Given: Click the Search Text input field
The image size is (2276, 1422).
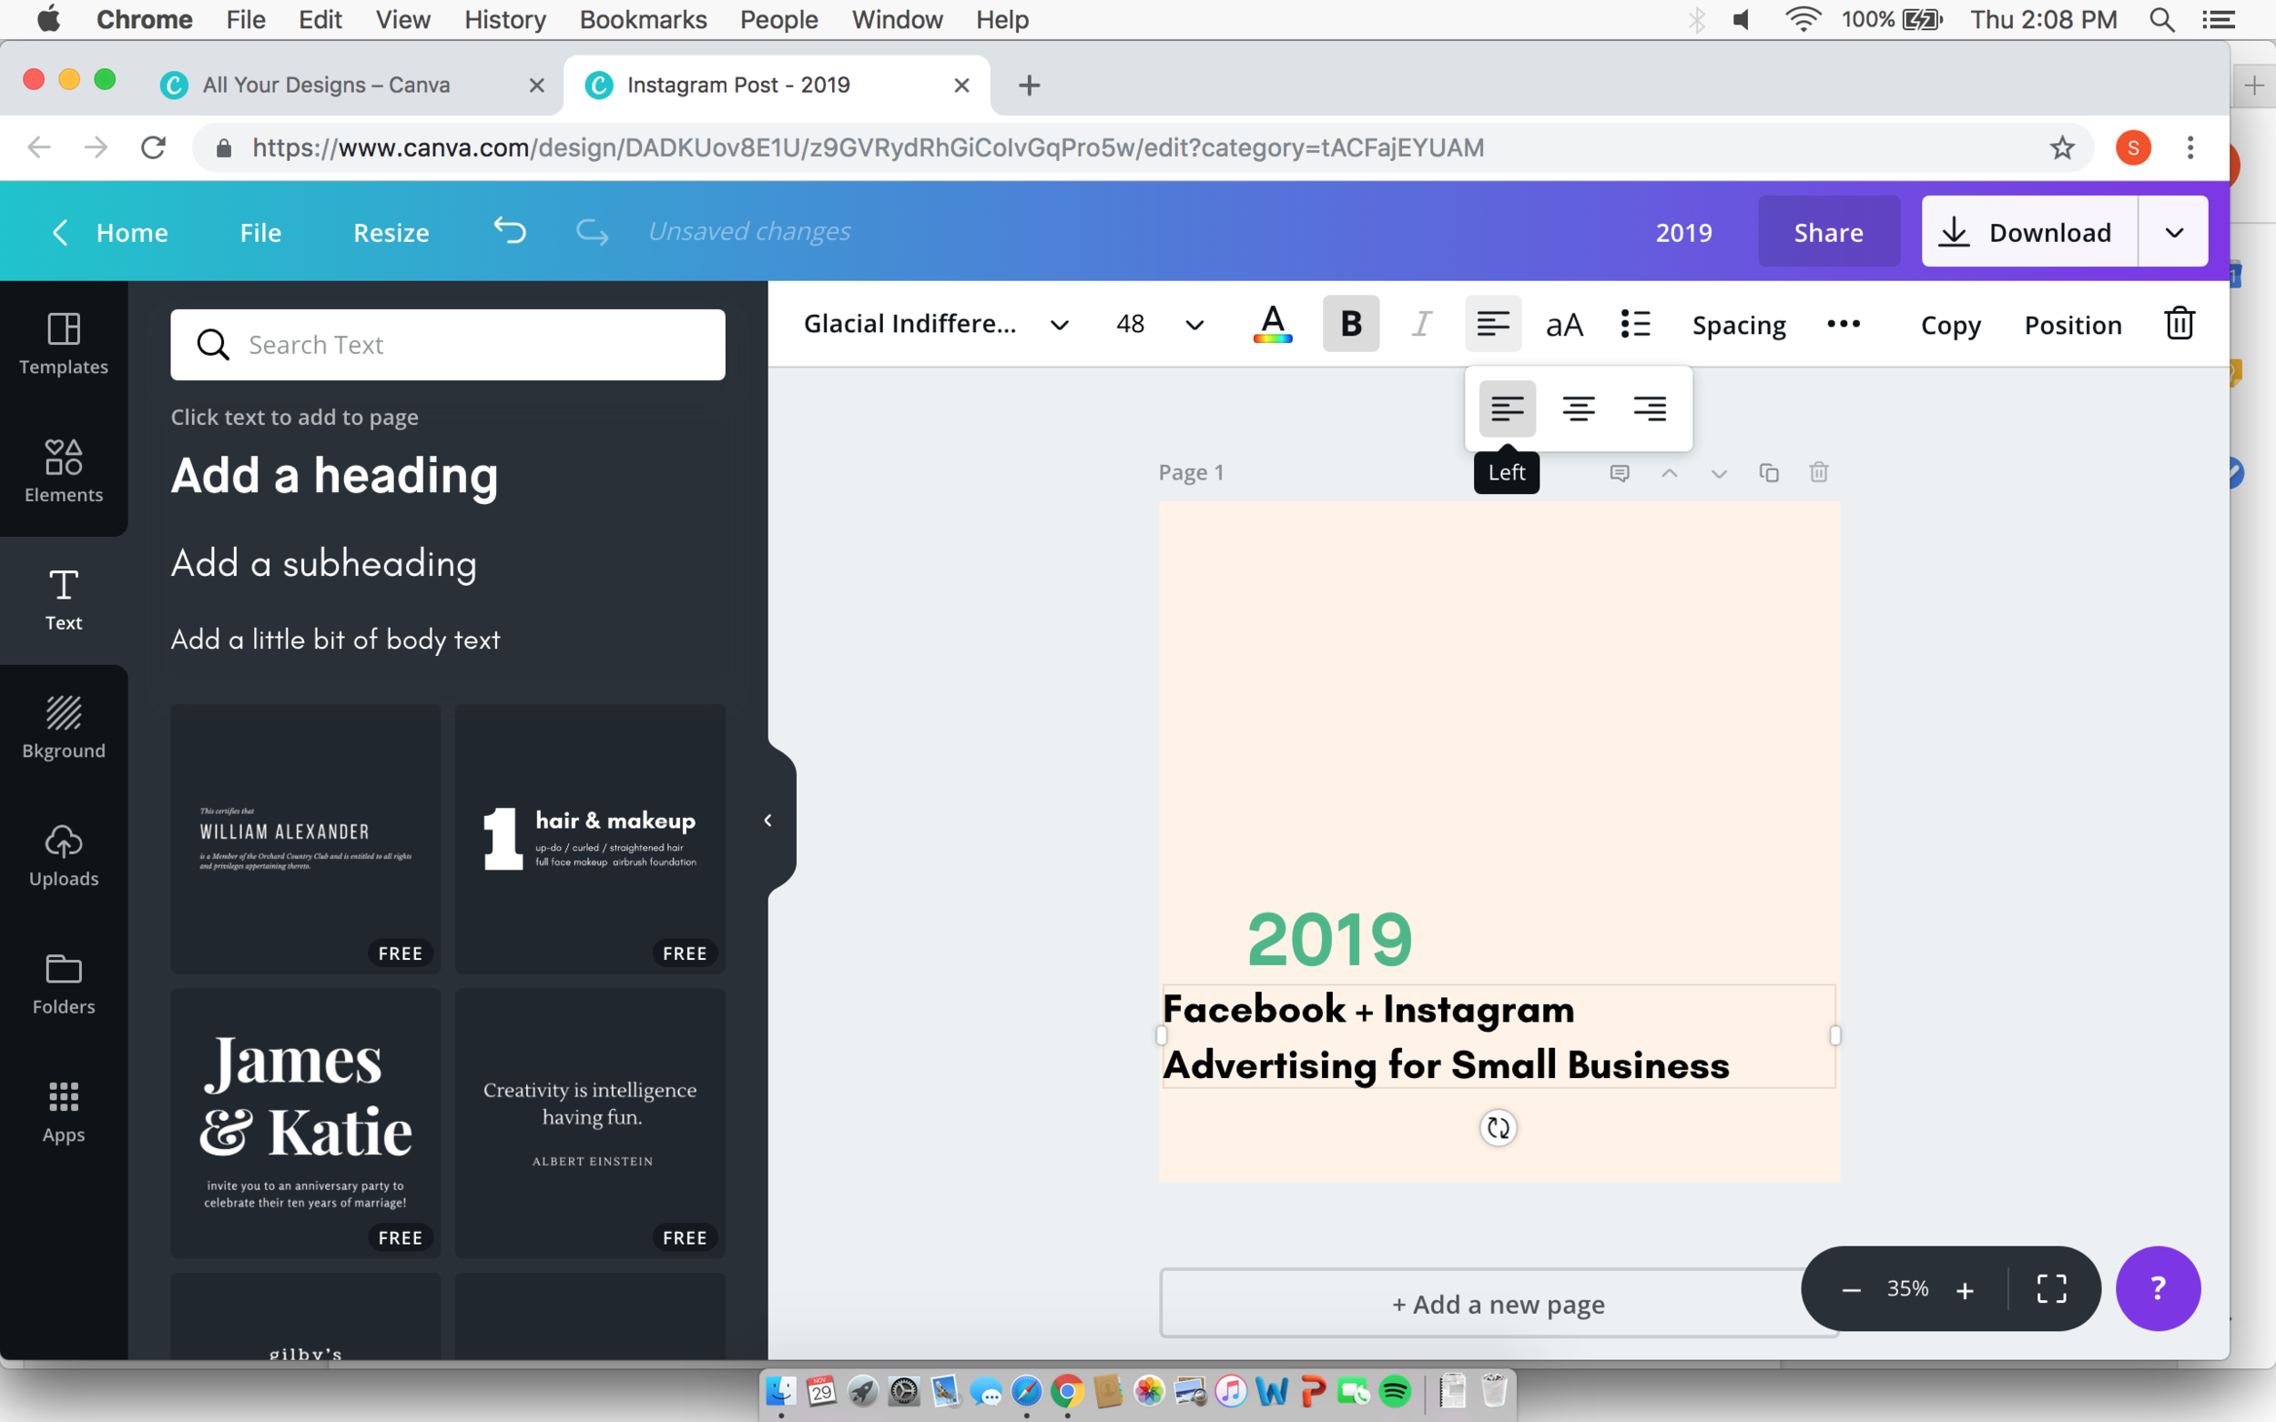Looking at the screenshot, I should (x=448, y=344).
